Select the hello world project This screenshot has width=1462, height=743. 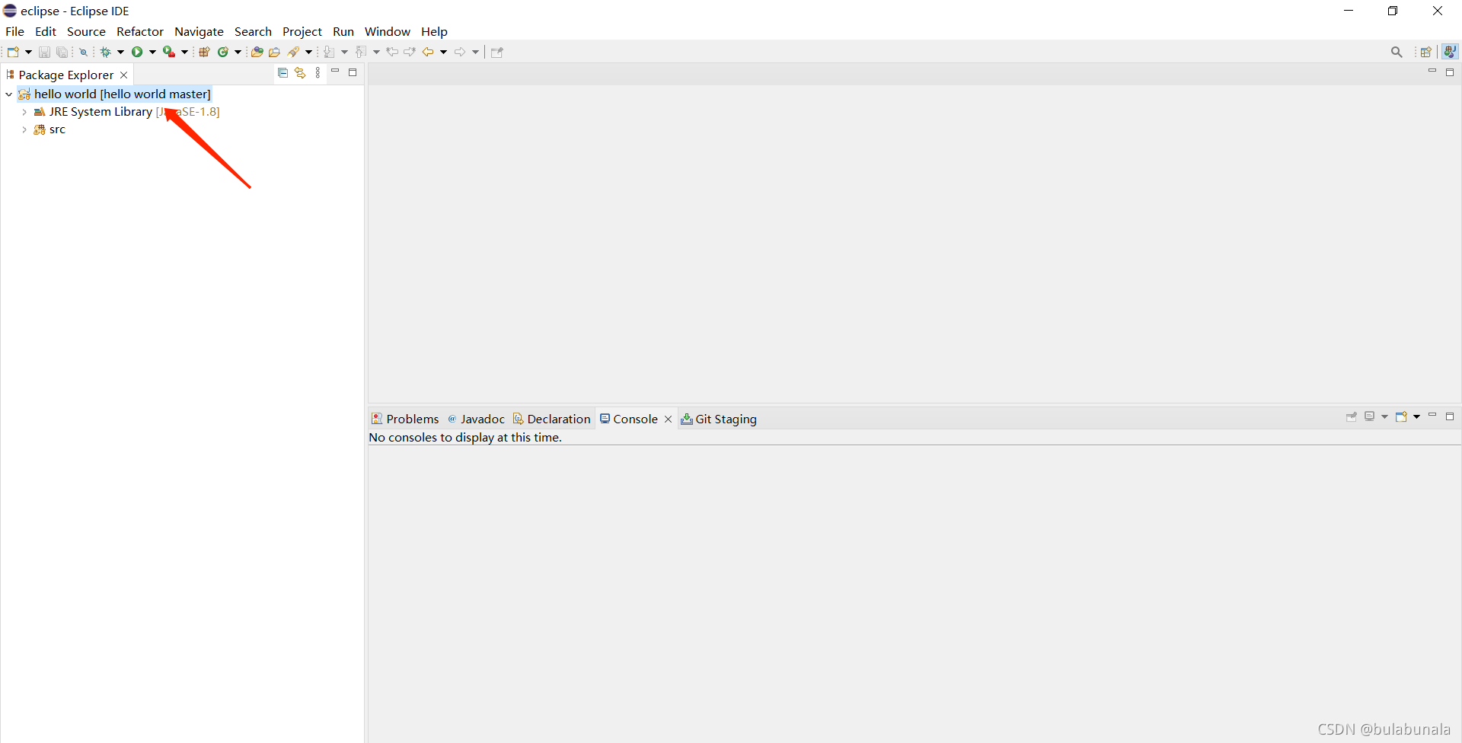tap(122, 94)
